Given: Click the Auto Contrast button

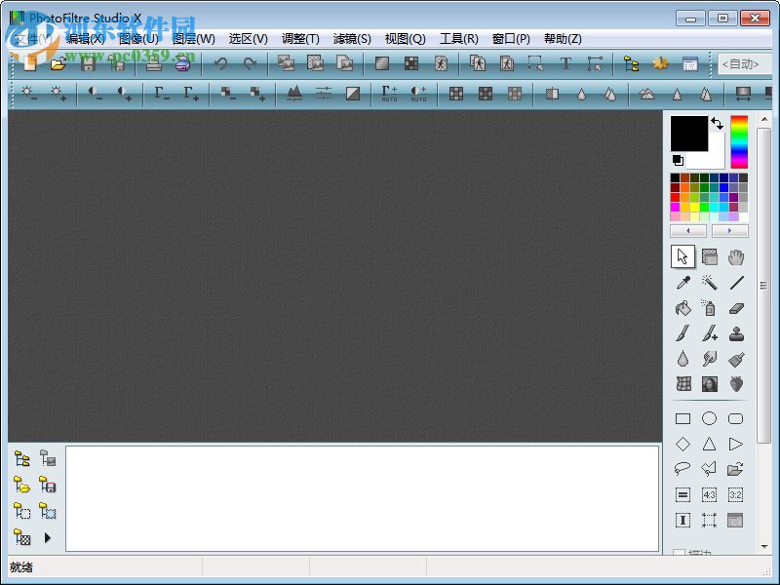Looking at the screenshot, I should 415,94.
